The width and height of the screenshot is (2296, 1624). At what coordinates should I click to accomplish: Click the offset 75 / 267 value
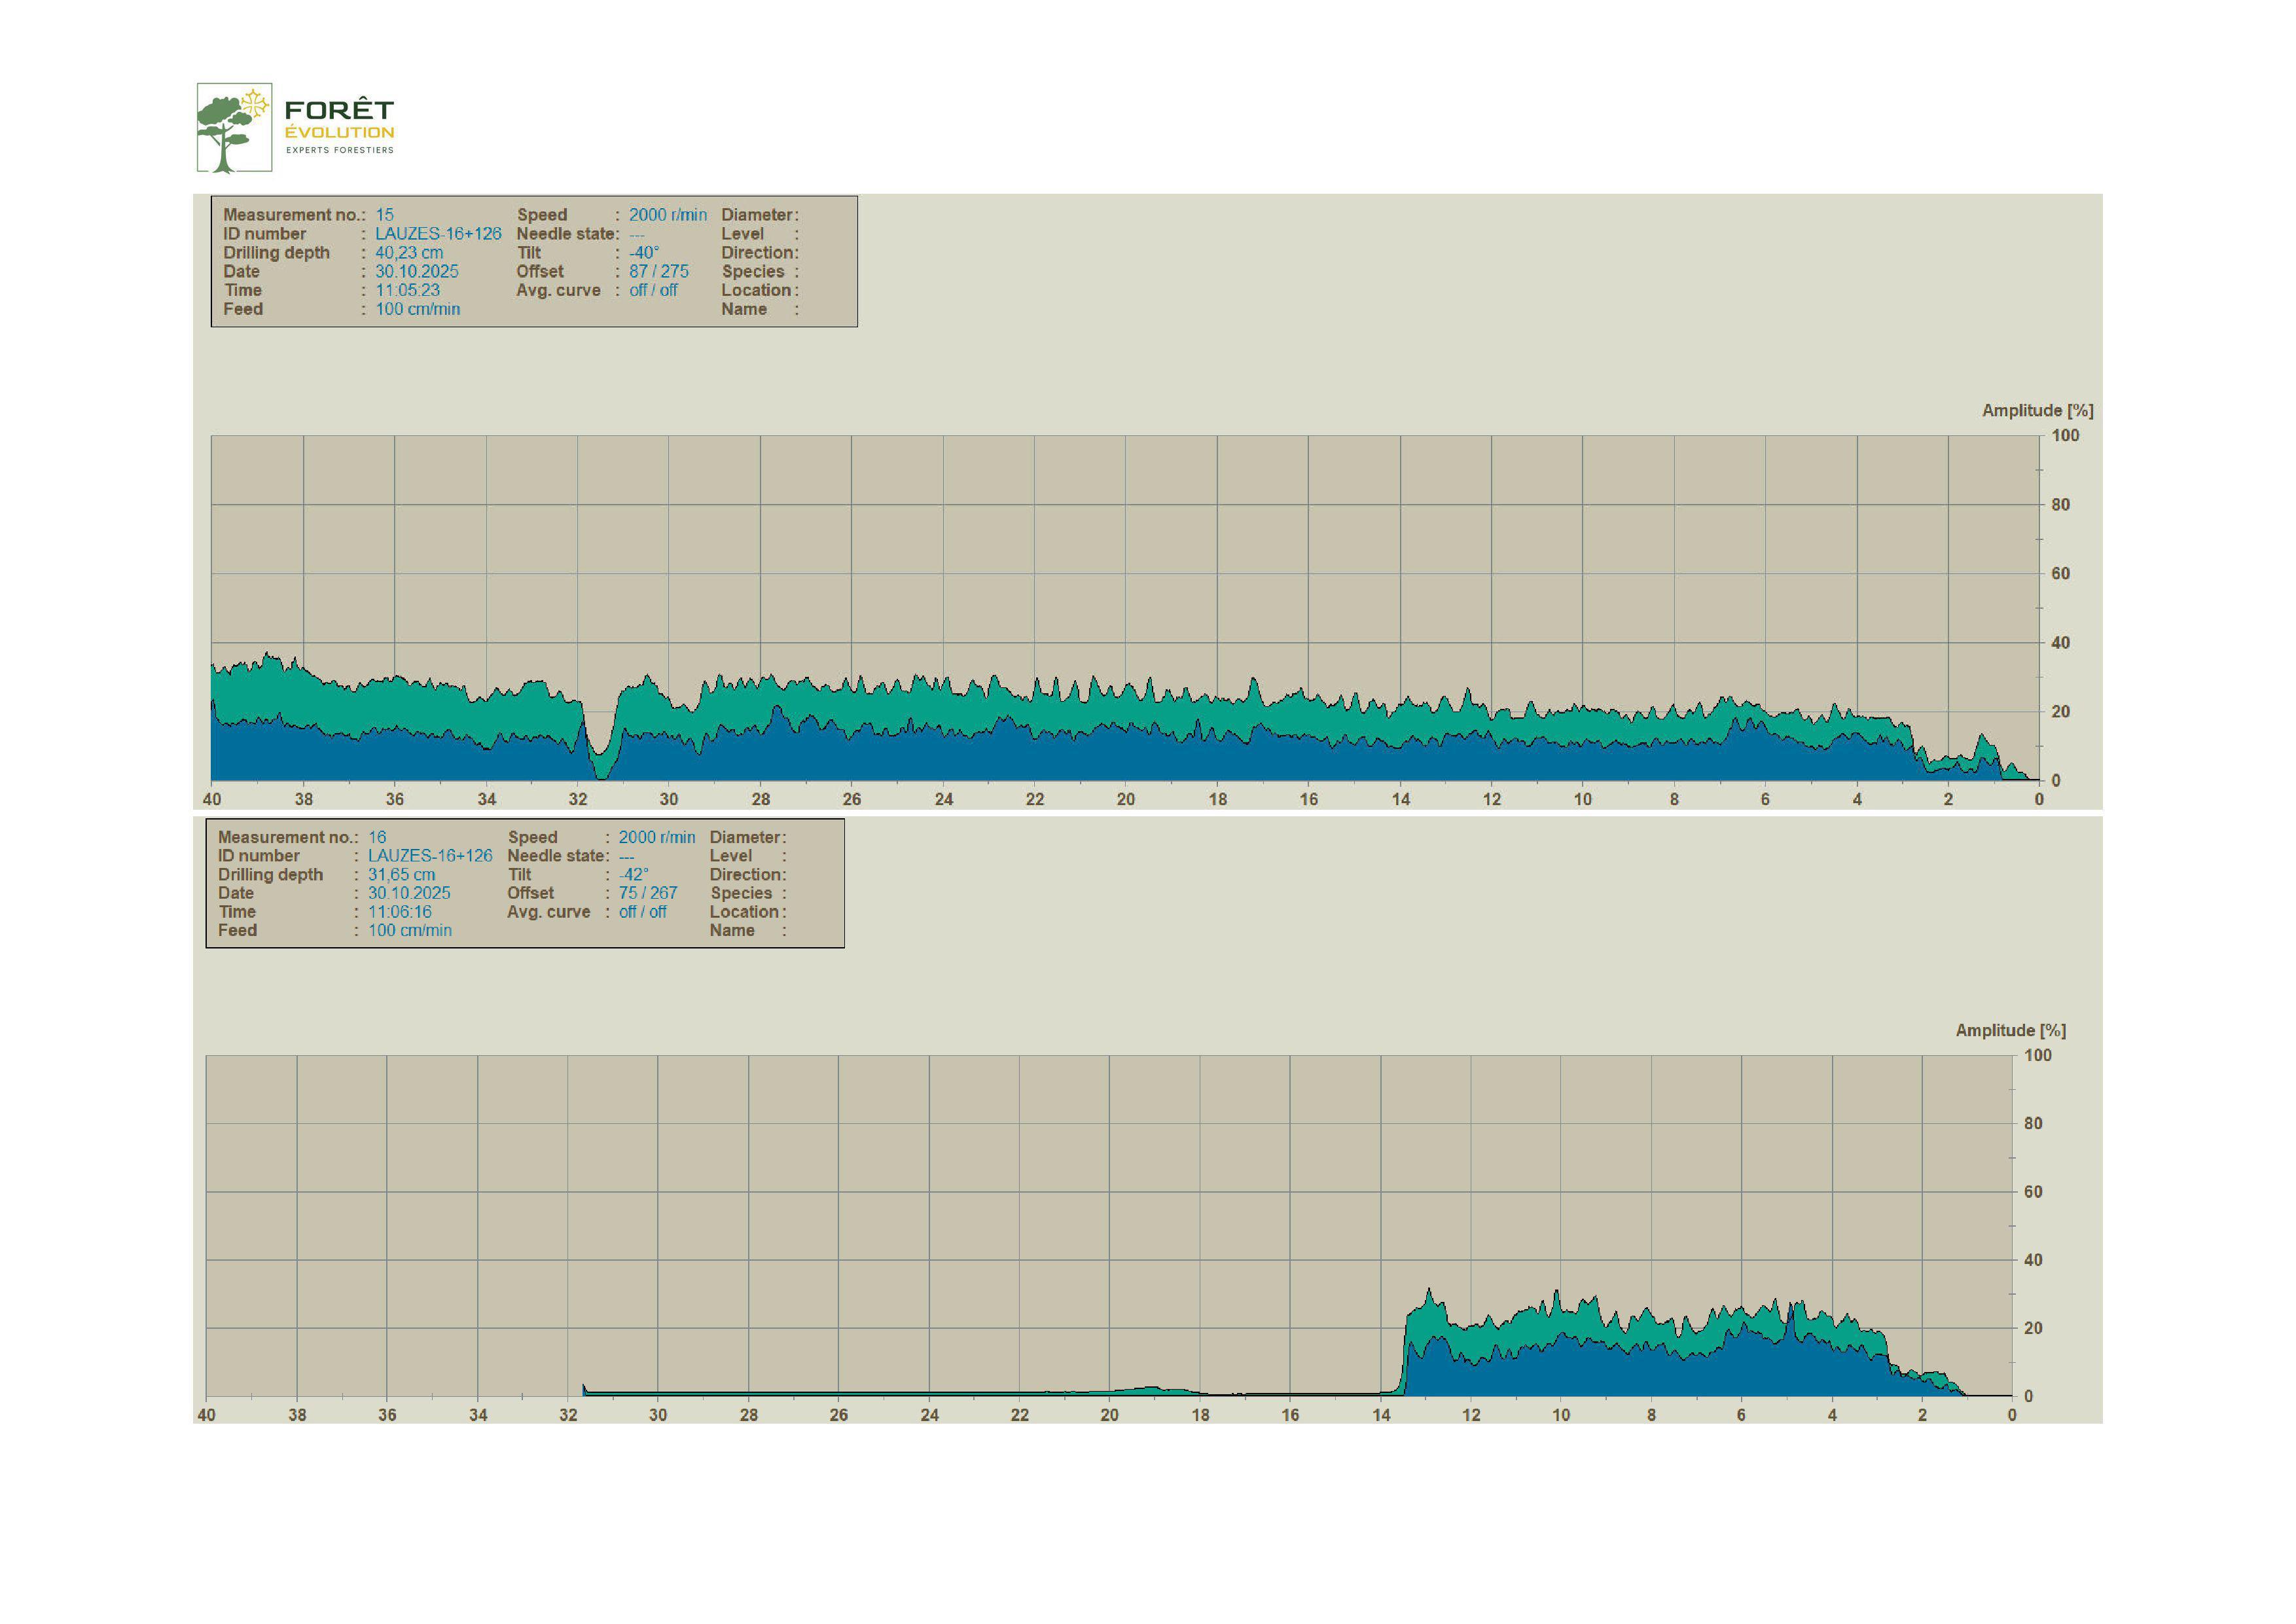coord(647,894)
